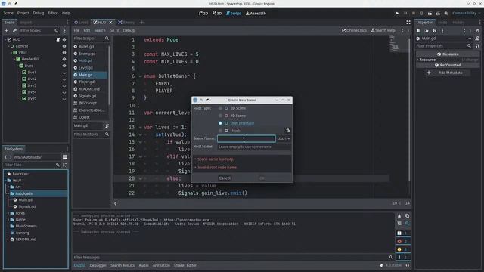Switch to the 3D workspace
Screen dimensions: 484x272
(x=217, y=14)
